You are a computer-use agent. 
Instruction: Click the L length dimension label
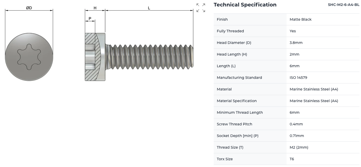pos(149,8)
